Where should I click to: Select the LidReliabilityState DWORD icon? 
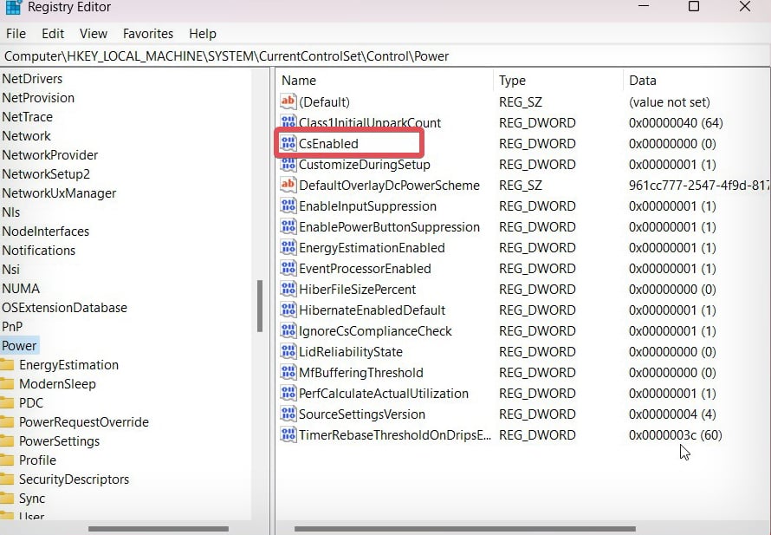(288, 351)
